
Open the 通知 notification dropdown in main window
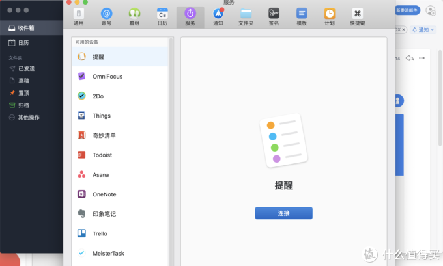click(x=423, y=30)
